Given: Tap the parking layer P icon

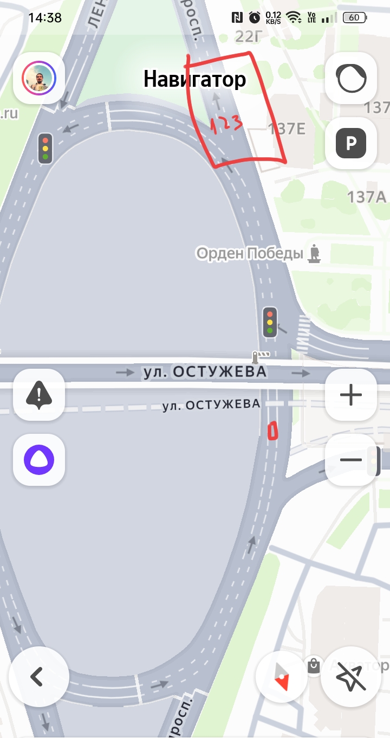Looking at the screenshot, I should coord(351,143).
